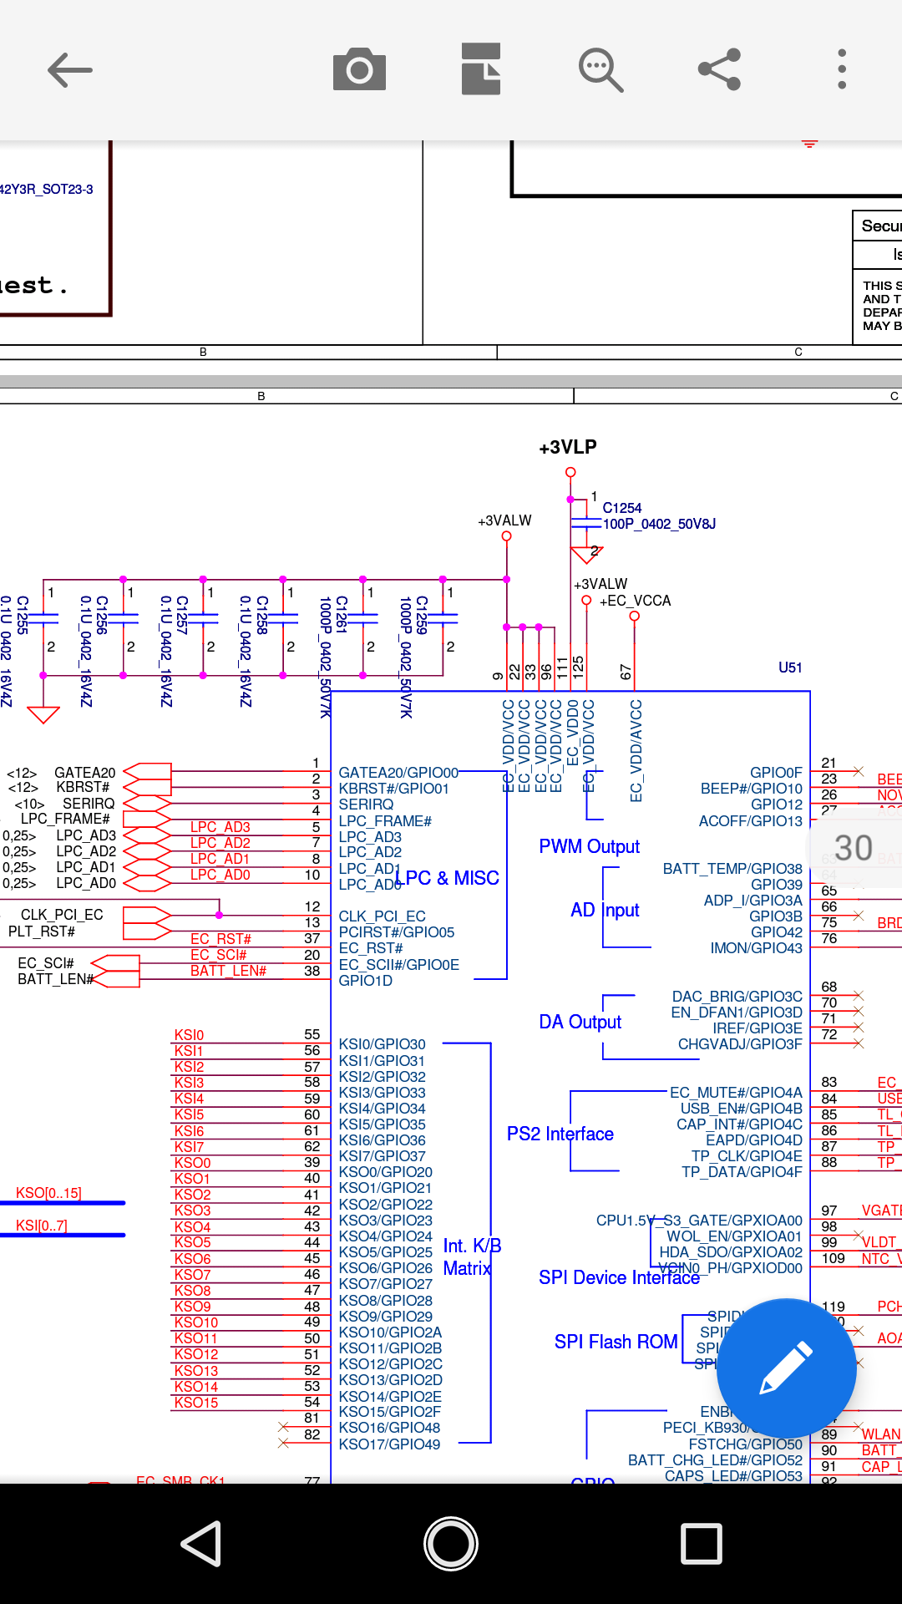The height and width of the screenshot is (1604, 902).
Task: Tap the PWM Output label in schematic
Action: (589, 847)
